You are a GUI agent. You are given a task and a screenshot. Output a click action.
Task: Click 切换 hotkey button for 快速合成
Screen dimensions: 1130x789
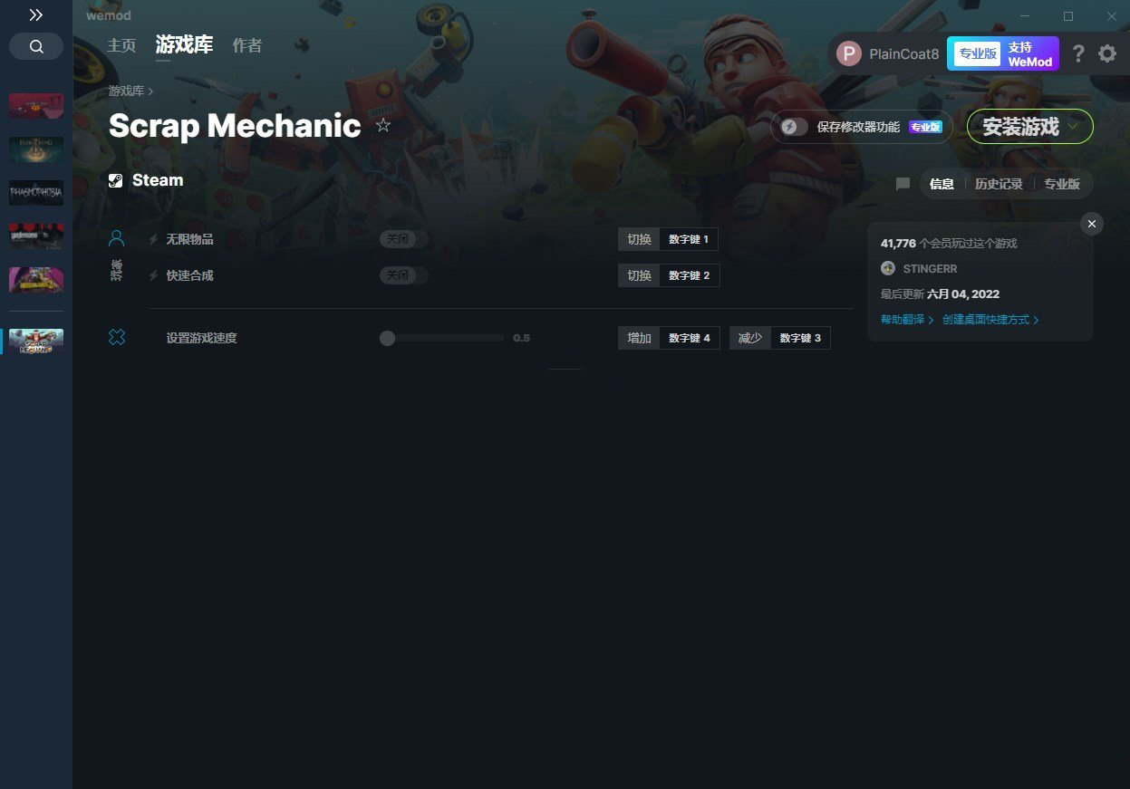pos(639,275)
